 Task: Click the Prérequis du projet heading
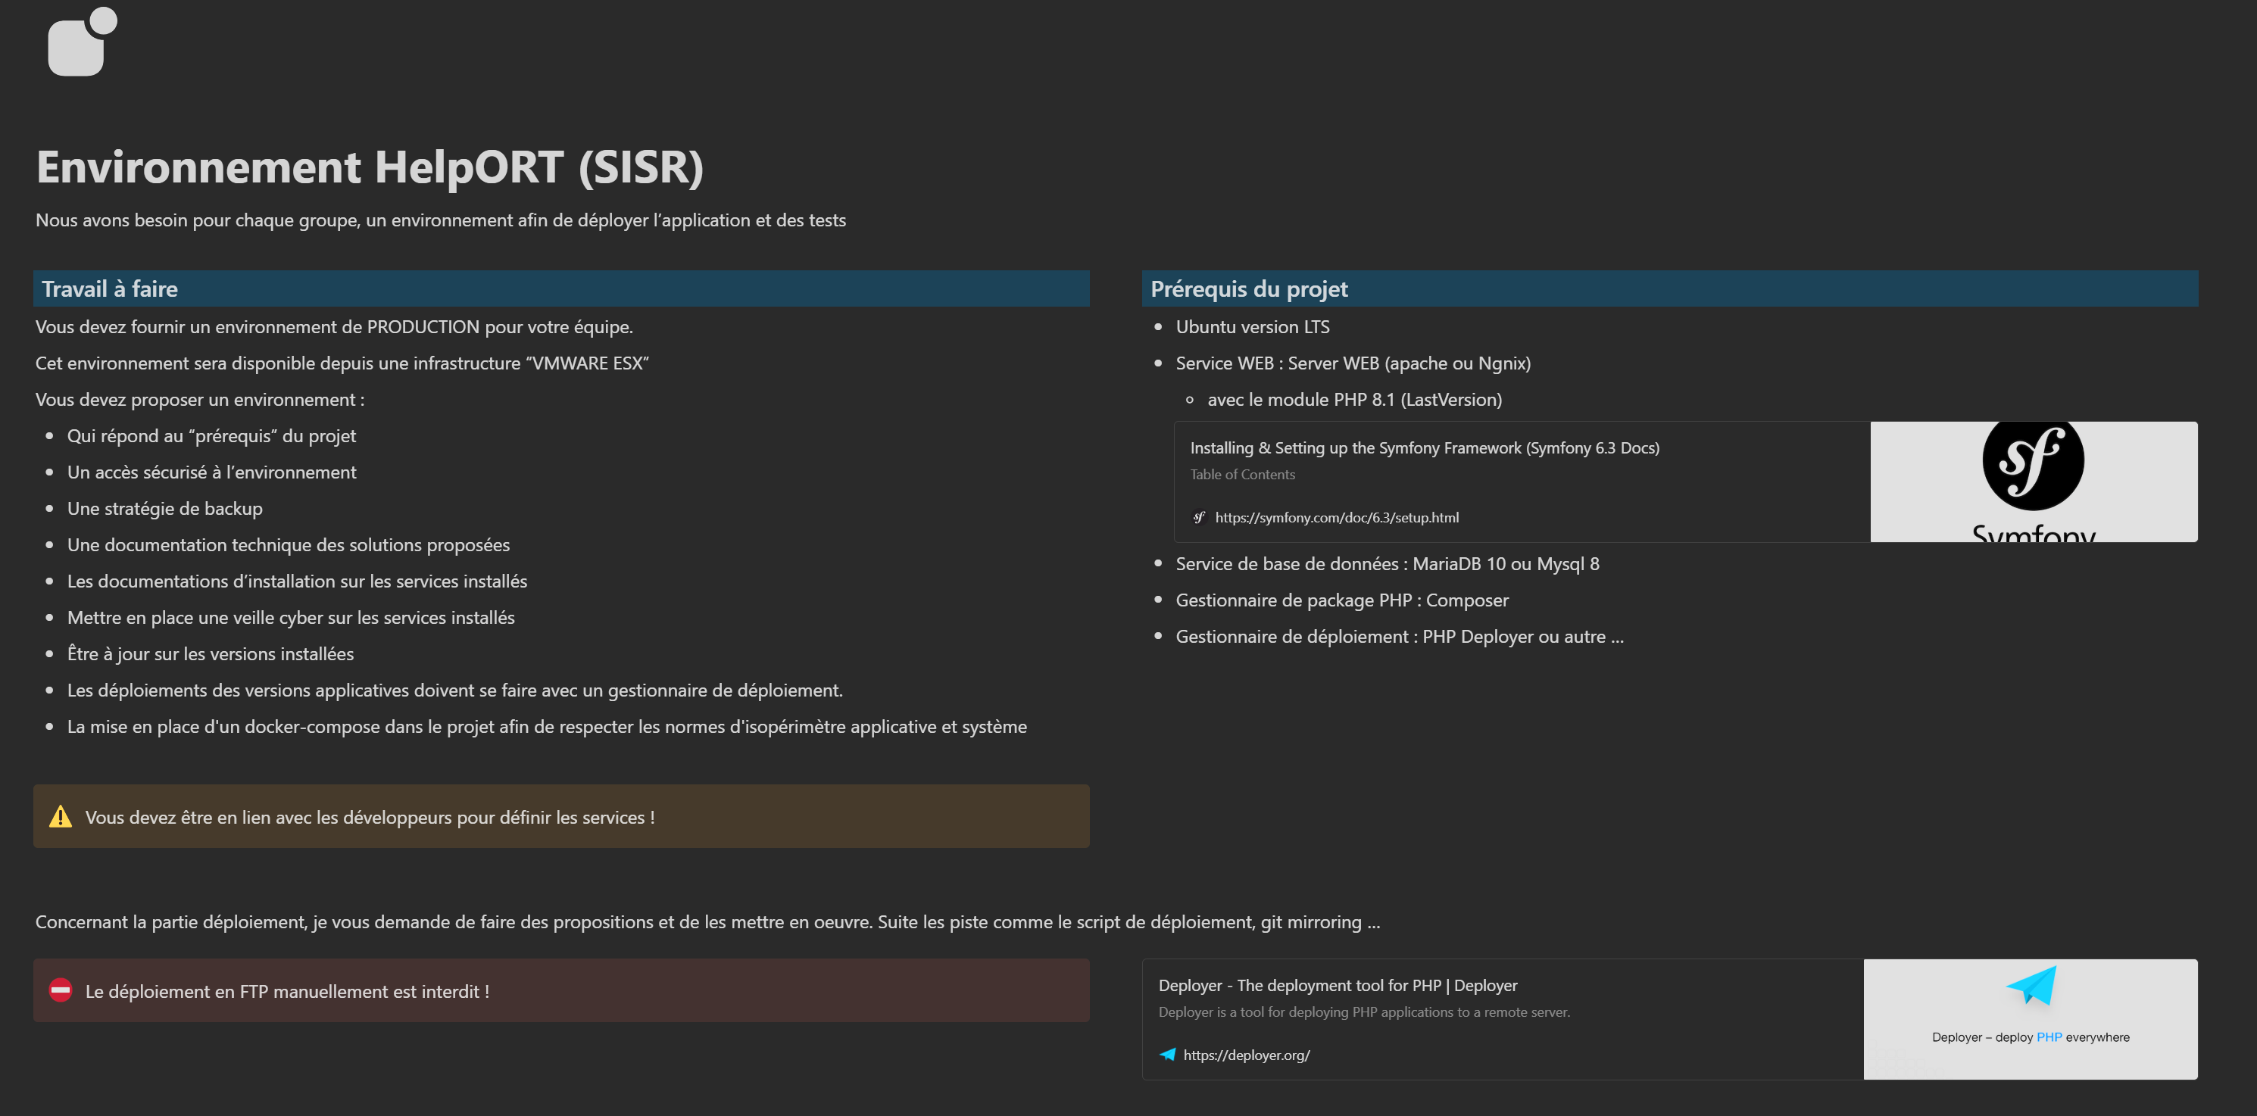1247,289
